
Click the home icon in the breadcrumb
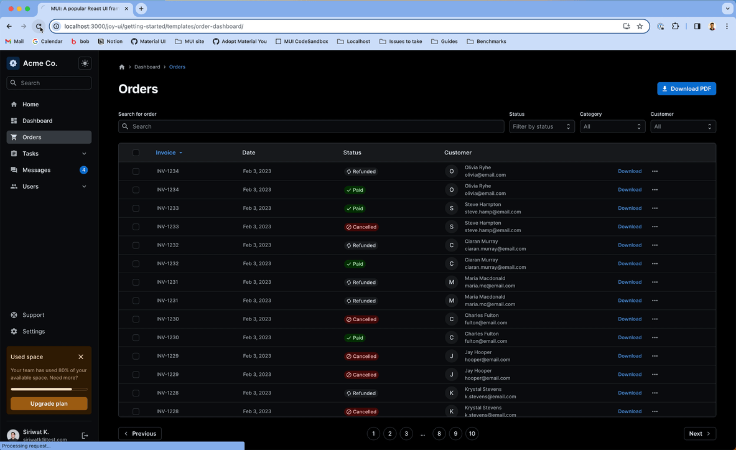[122, 67]
